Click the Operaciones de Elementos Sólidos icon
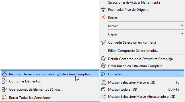Viewport: 185px width, 102px height. pos(4,89)
